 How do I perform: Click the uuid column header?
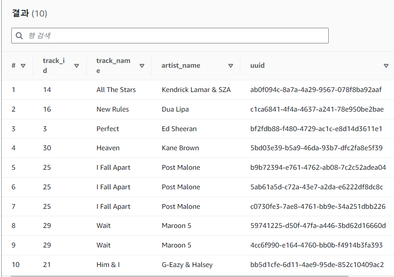click(257, 66)
